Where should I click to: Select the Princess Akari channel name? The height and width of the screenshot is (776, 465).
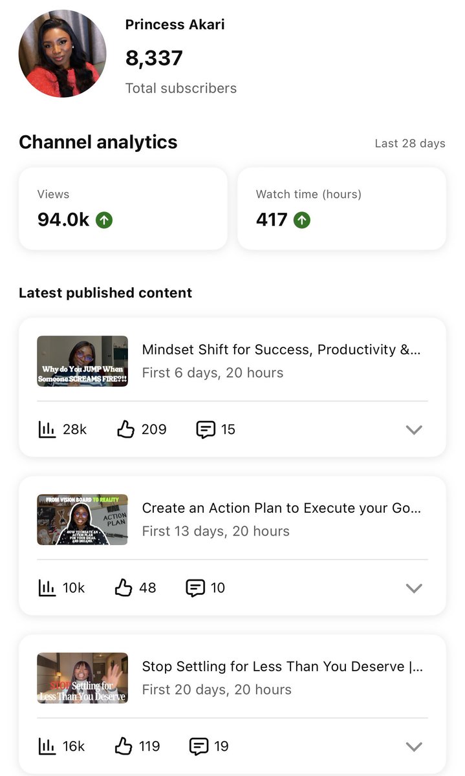pos(175,25)
